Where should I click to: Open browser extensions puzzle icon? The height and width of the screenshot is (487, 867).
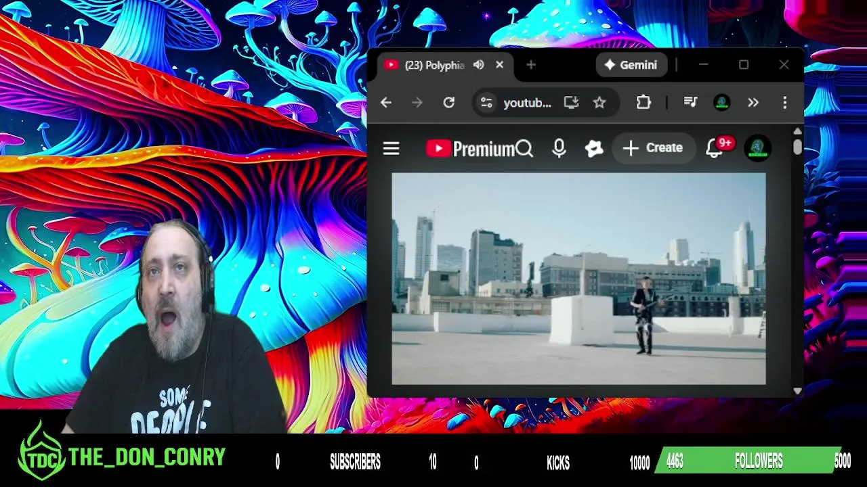643,102
